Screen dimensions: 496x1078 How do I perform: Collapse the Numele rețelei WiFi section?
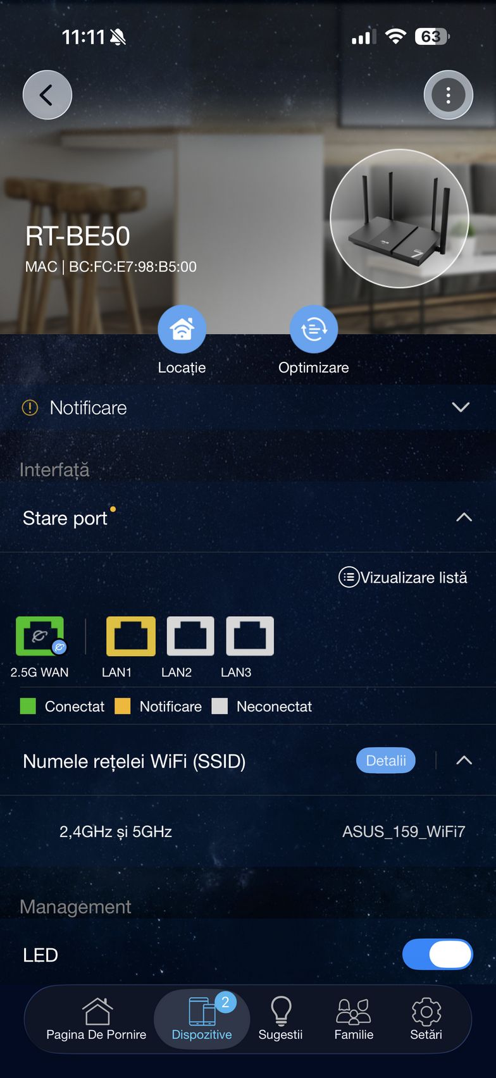pos(464,760)
